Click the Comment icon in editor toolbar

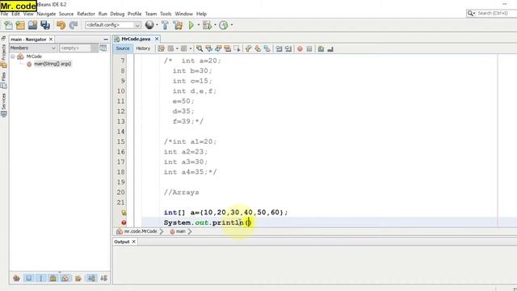pos(321,48)
